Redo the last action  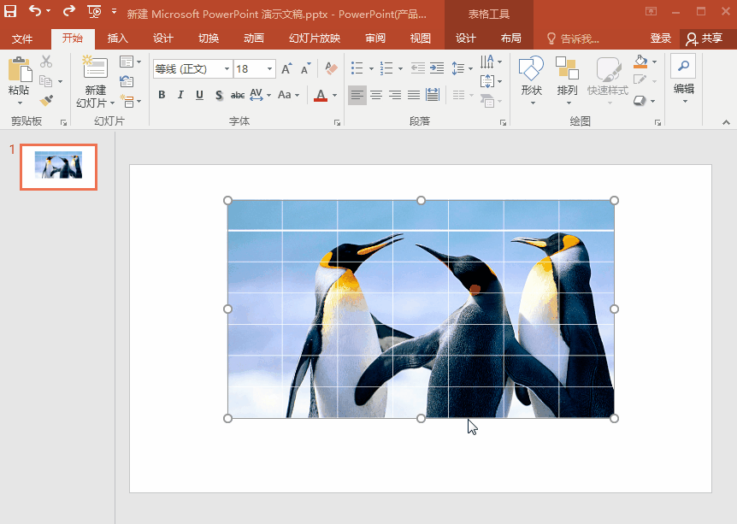pos(68,10)
